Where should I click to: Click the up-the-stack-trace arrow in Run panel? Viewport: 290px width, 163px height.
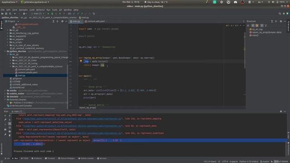tap(10, 116)
